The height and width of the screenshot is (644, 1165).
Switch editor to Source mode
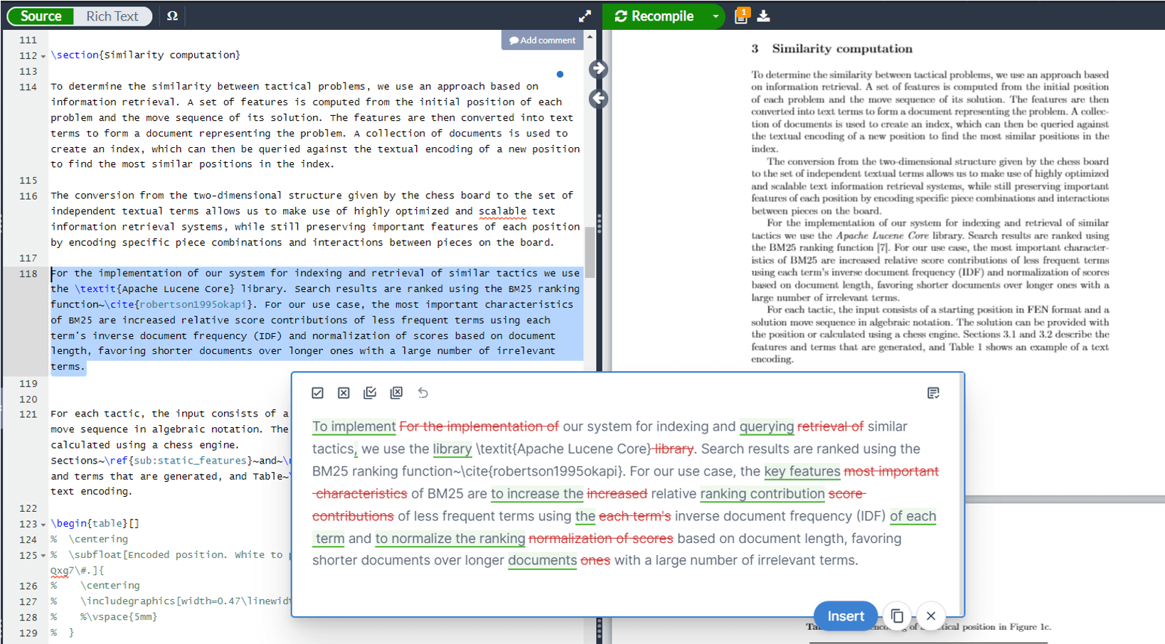pyautogui.click(x=41, y=16)
